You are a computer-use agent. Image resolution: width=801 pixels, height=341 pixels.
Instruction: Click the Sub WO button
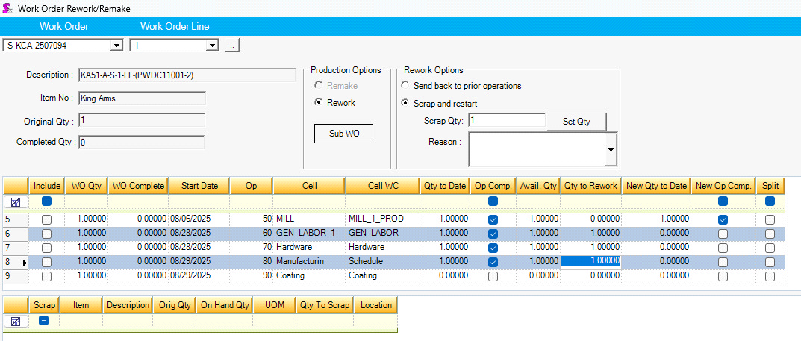pyautogui.click(x=343, y=134)
